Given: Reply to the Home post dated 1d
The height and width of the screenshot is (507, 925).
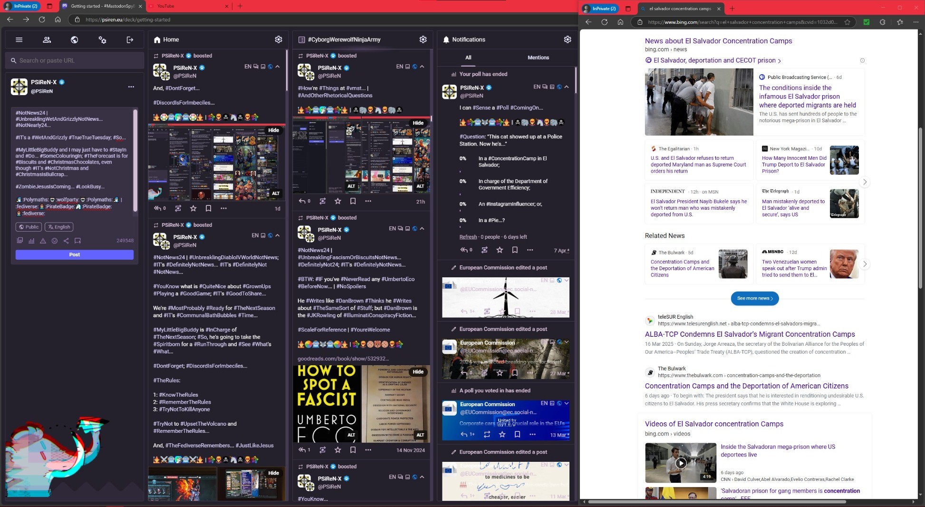Looking at the screenshot, I should pos(158,208).
